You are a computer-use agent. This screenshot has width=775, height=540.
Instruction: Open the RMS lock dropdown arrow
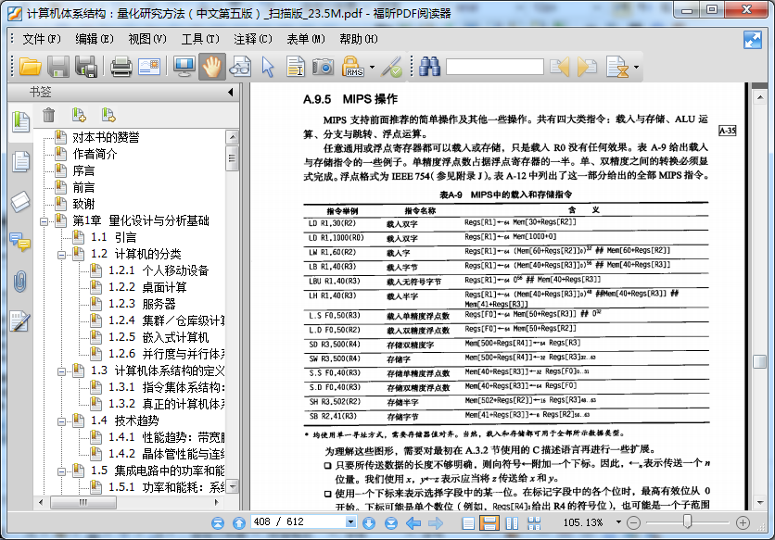coord(372,68)
